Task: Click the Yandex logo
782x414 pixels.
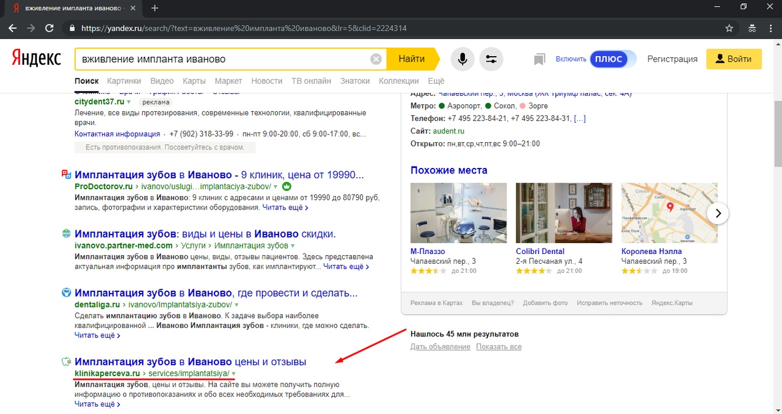Action: [36, 59]
